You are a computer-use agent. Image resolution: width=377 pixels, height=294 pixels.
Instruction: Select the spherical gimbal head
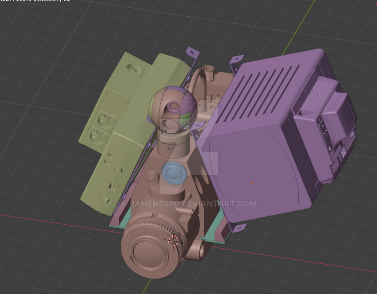click(173, 110)
